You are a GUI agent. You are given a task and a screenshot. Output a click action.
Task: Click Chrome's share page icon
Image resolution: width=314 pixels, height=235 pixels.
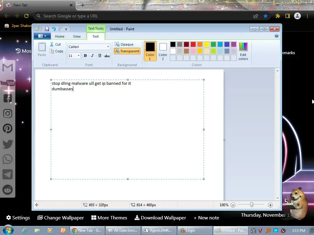(x=256, y=16)
